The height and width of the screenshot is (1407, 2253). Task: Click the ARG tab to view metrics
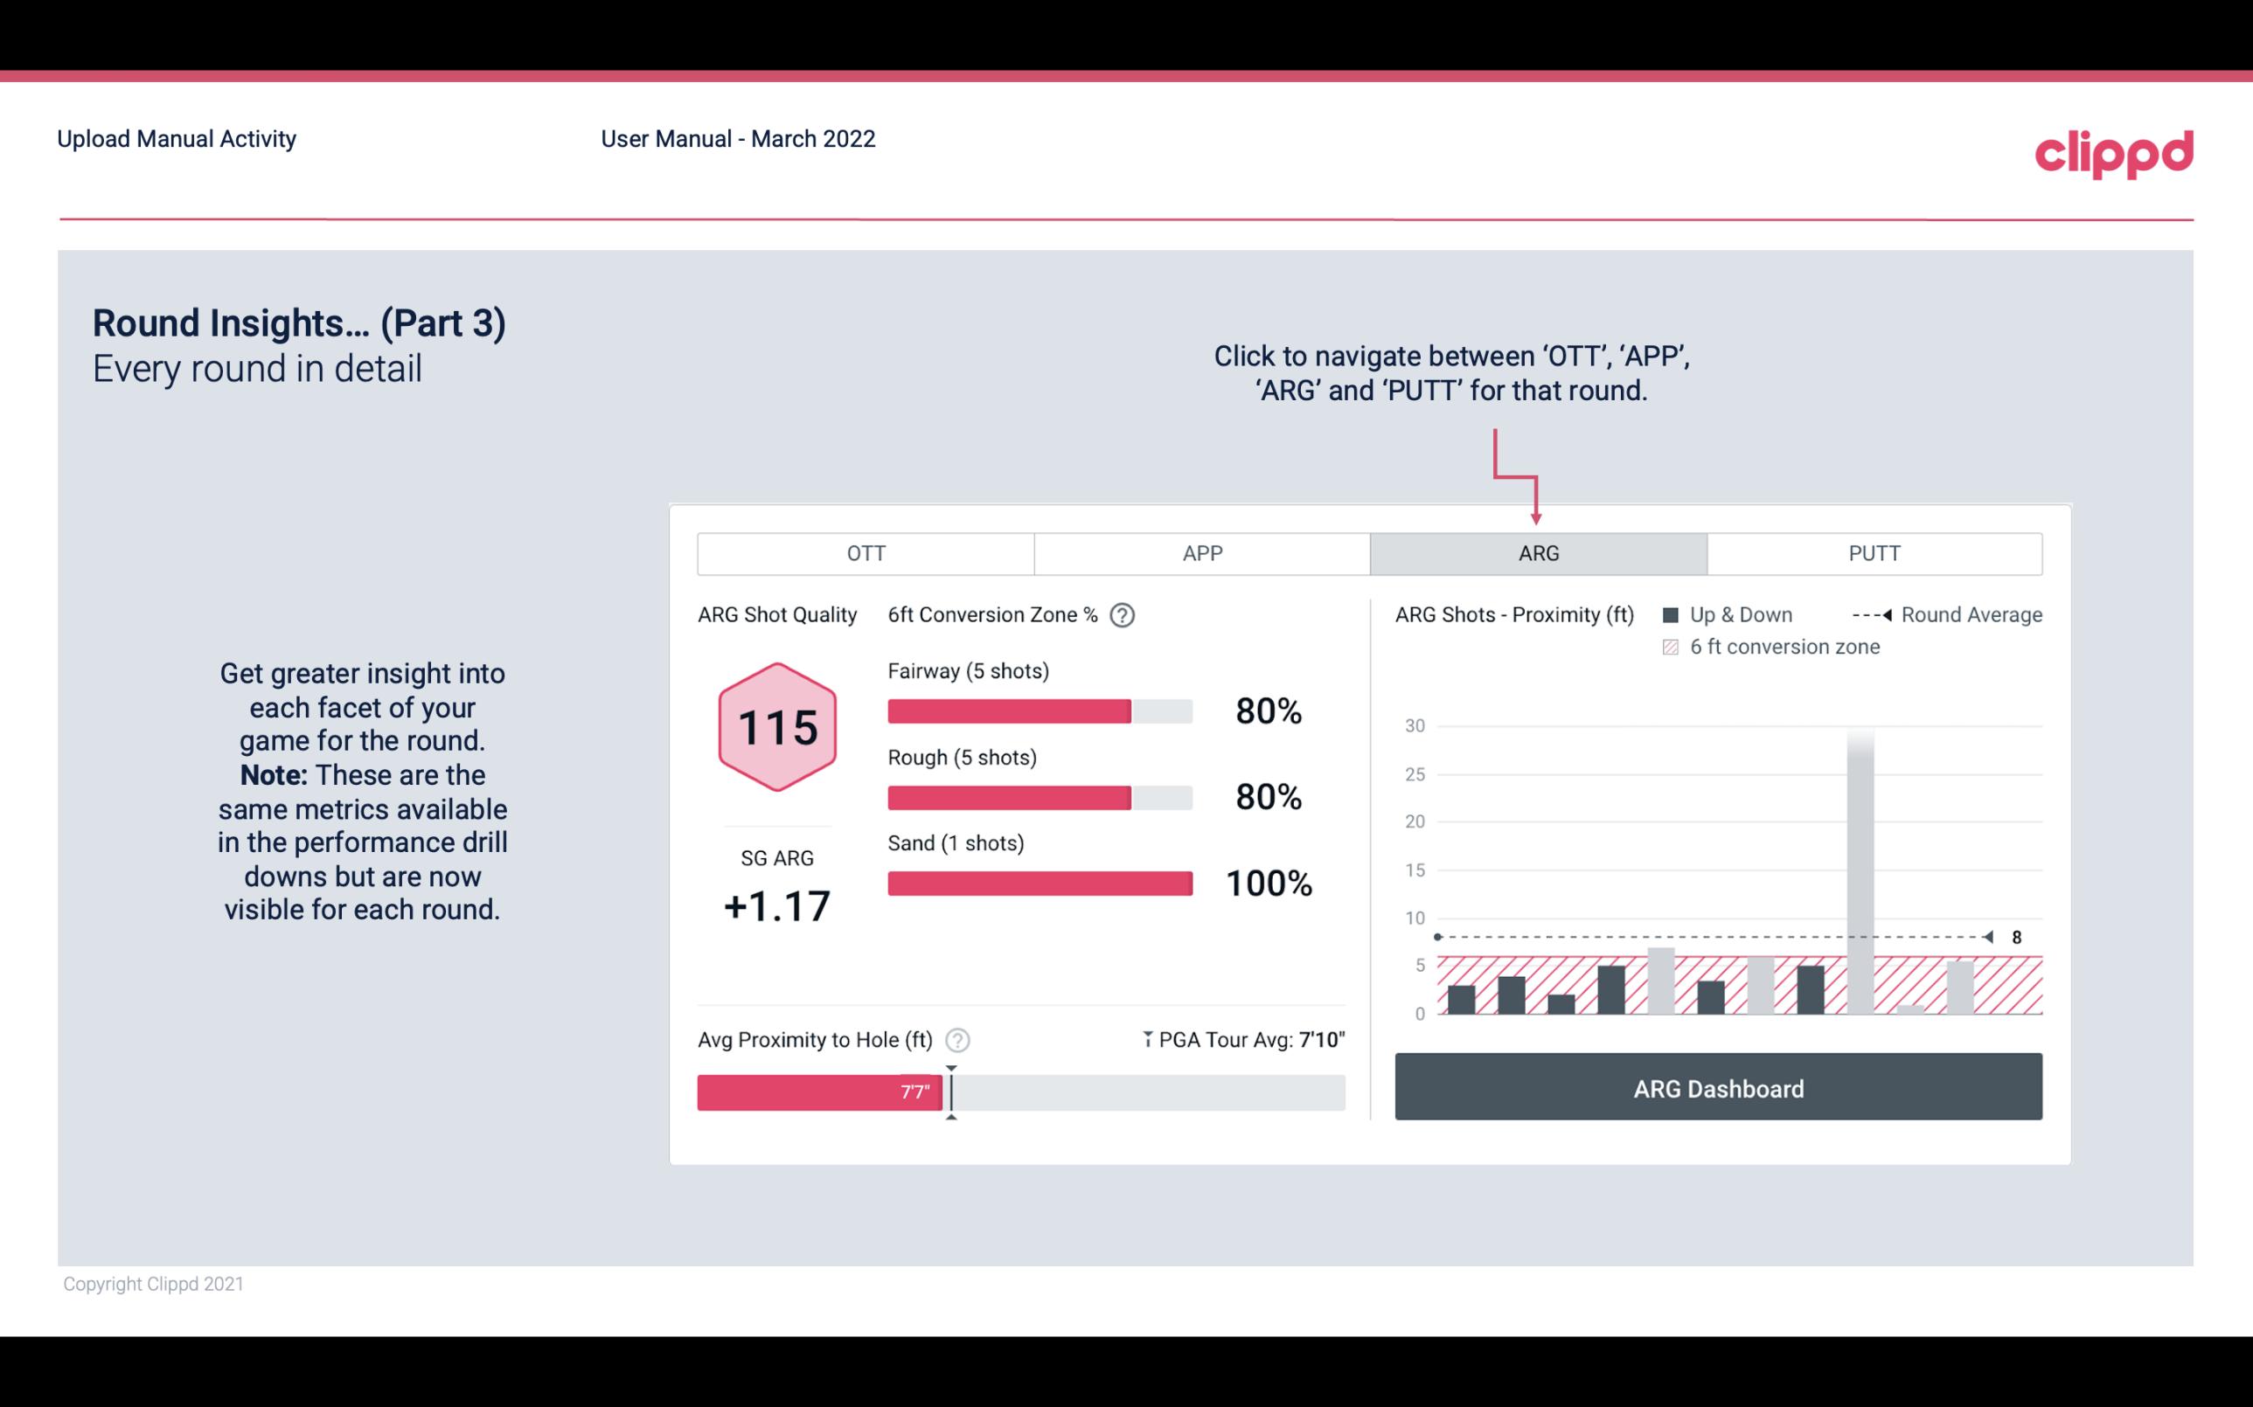tap(1537, 554)
